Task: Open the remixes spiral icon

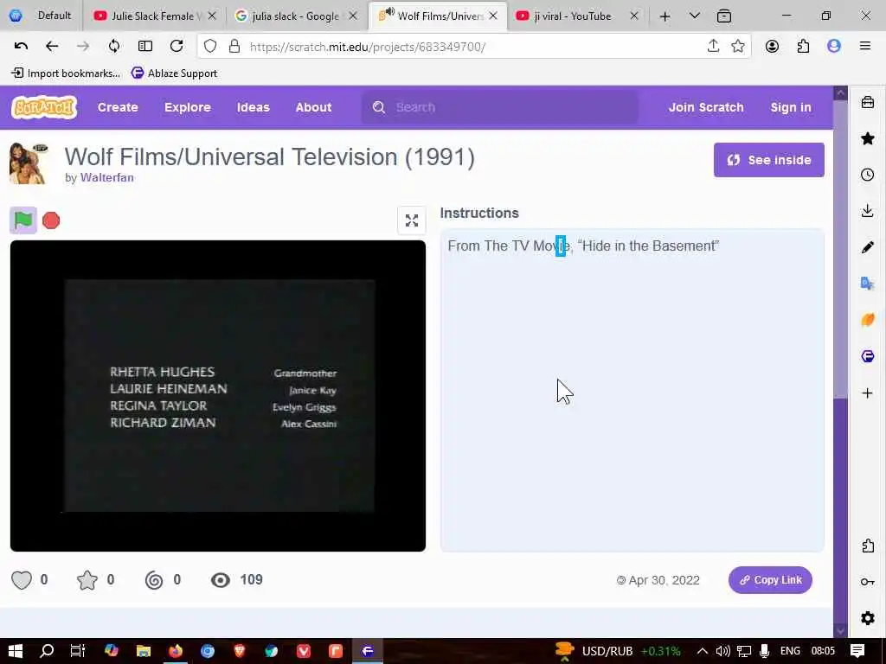Action: click(x=154, y=580)
